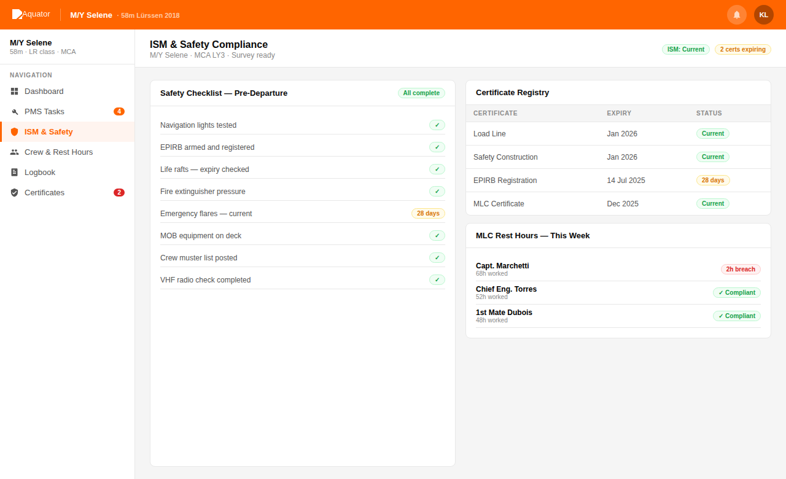Click the ISM & Safety shield icon
This screenshot has width=786, height=479.
tap(15, 132)
